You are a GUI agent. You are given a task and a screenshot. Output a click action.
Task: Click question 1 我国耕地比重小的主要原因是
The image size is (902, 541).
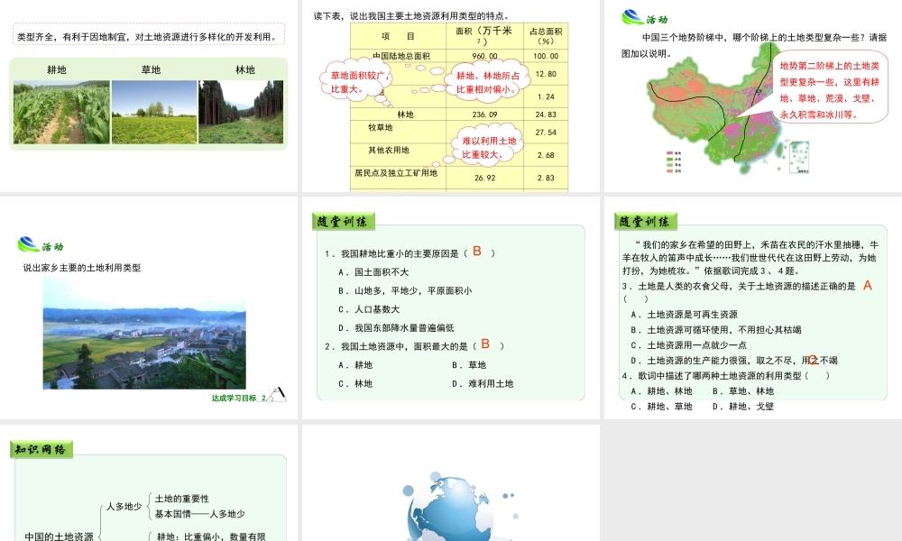(x=410, y=253)
